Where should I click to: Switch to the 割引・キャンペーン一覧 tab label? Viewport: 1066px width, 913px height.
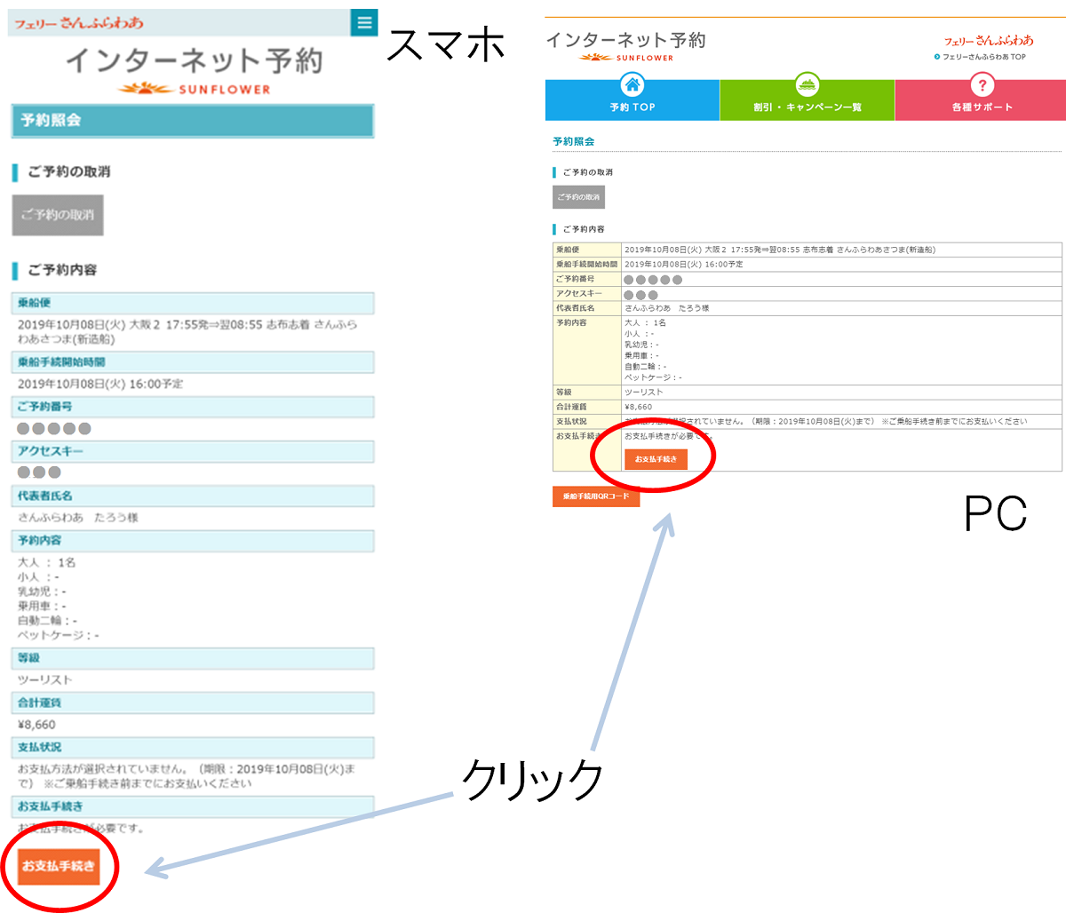tap(807, 107)
